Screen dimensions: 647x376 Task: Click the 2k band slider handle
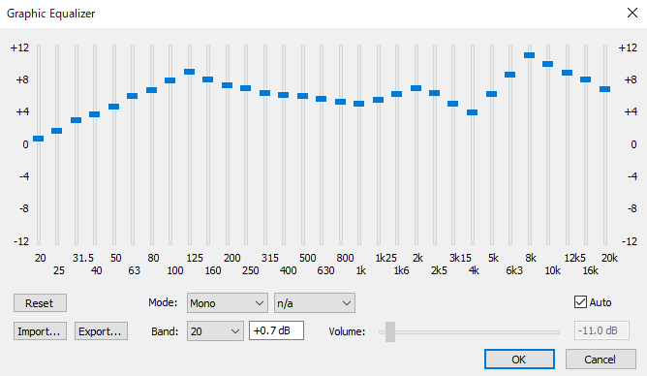(x=416, y=88)
